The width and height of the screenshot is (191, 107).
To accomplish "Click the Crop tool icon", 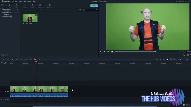I will [x=21, y=59].
